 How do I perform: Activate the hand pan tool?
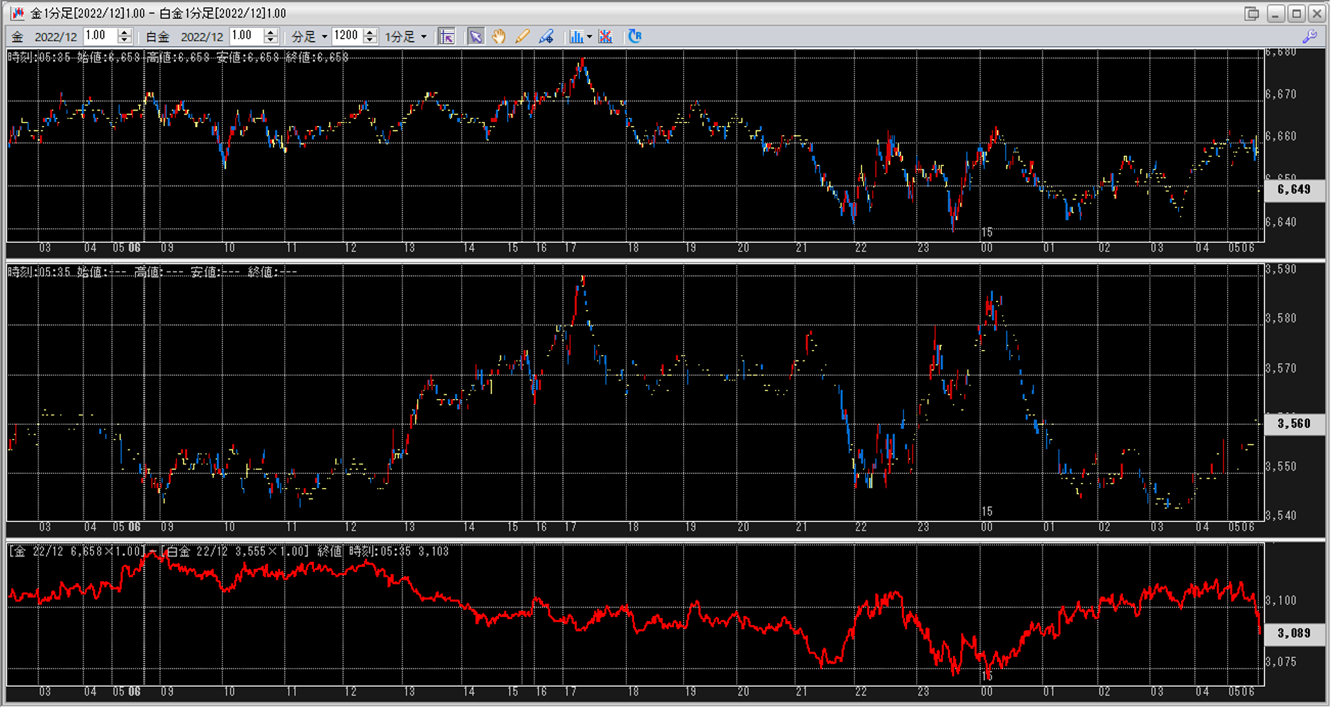(499, 37)
